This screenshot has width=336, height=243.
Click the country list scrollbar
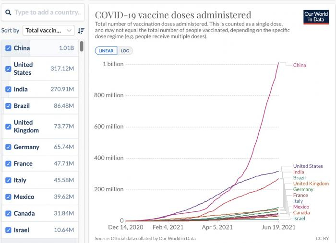82,46
